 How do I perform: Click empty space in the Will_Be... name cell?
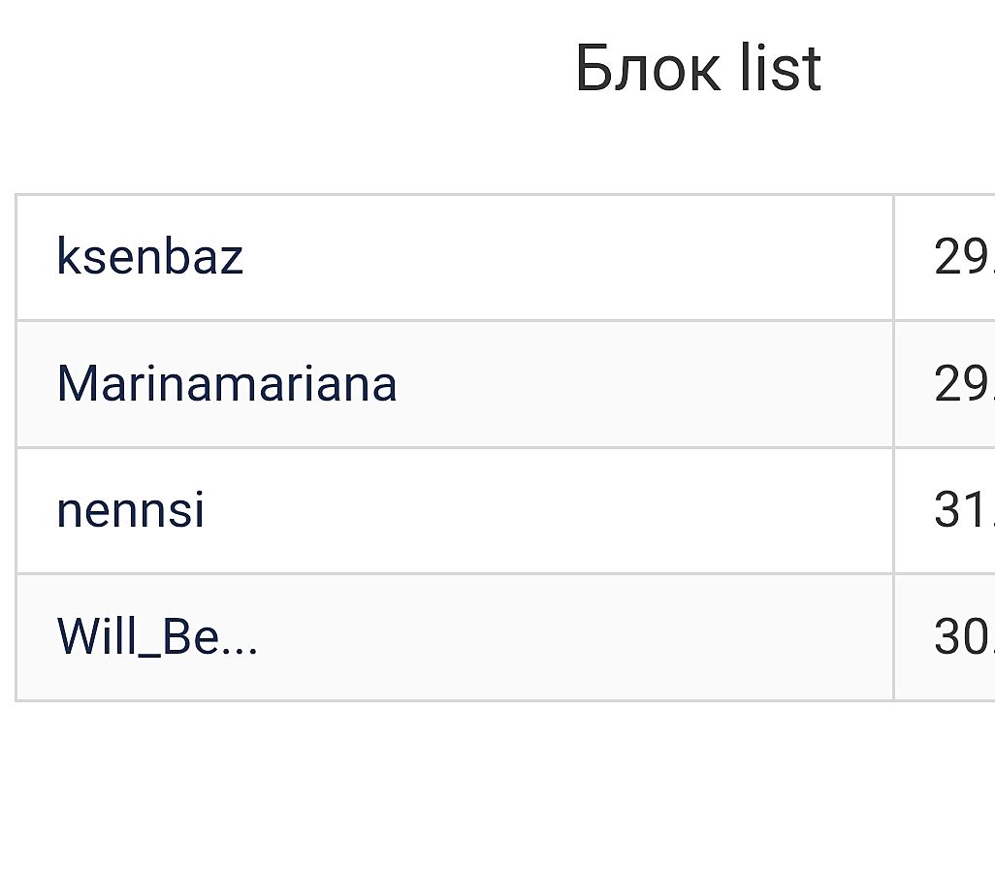582,637
